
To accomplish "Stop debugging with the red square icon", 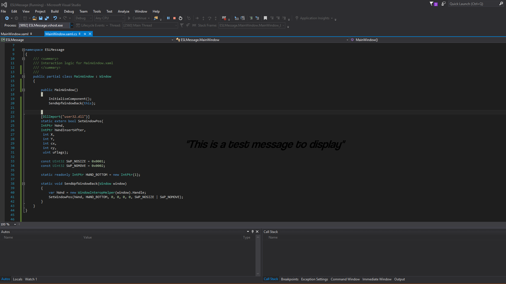I will 174,18.
